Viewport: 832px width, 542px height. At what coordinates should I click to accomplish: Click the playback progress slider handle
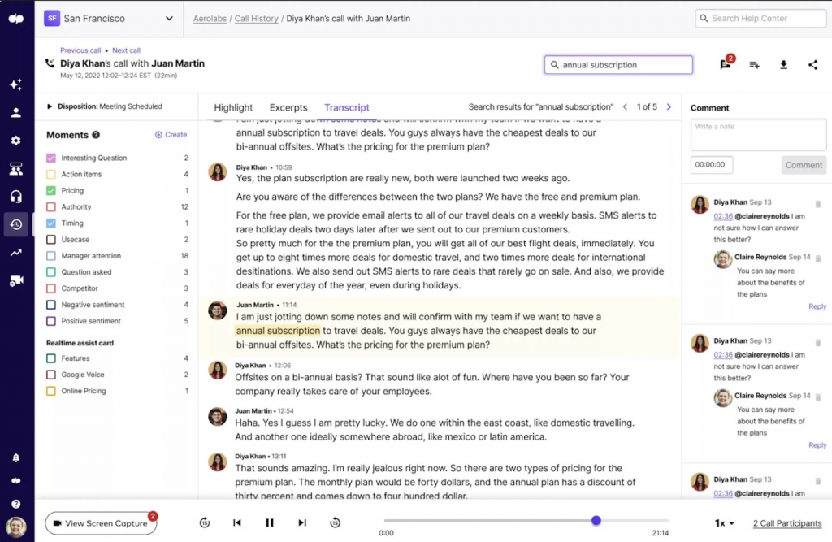596,520
